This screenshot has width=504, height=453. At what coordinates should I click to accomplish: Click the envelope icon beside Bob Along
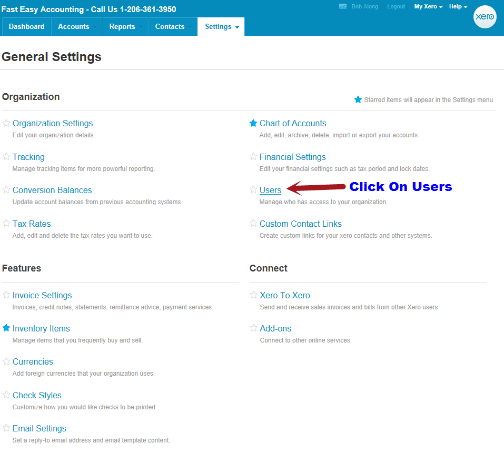pos(343,7)
